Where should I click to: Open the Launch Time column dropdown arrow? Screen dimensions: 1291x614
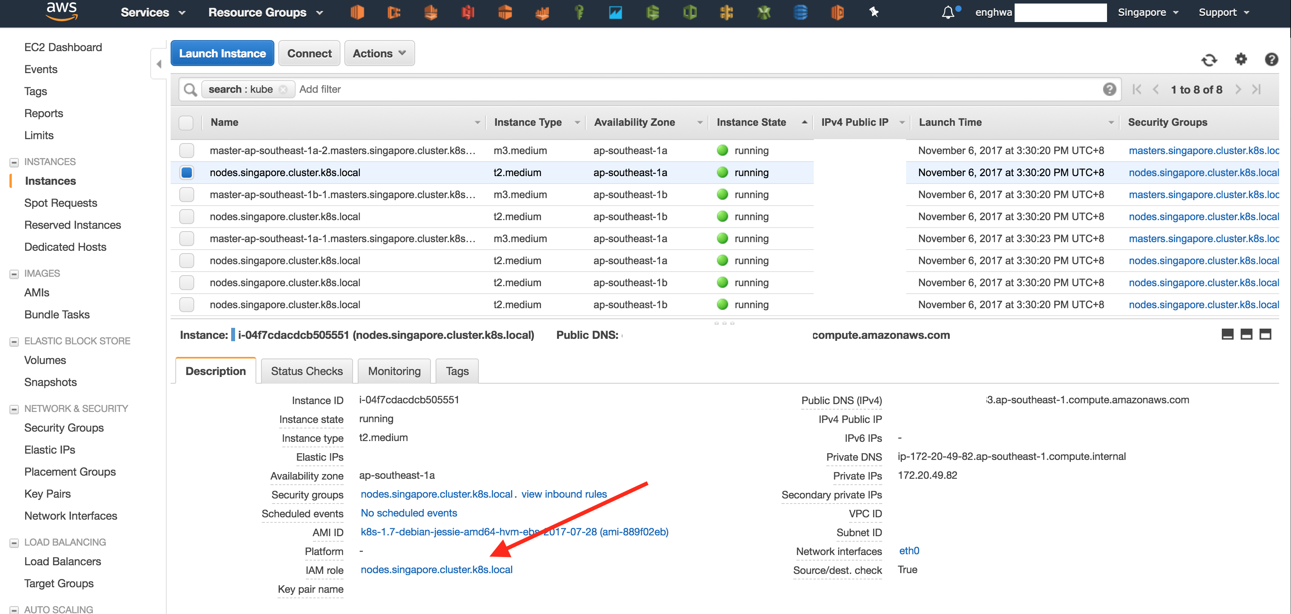tap(1111, 123)
